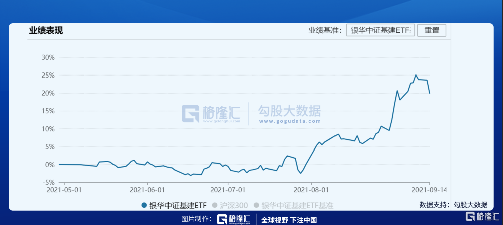Toggle the 银华中证基建ETF legend series
Image resolution: width=503 pixels, height=225 pixels.
point(174,205)
